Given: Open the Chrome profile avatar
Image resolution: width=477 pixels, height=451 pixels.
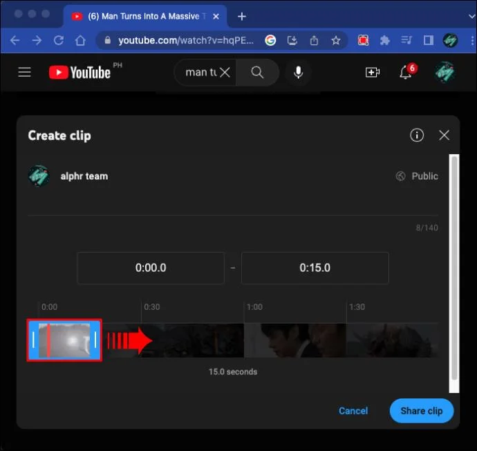Looking at the screenshot, I should pos(450,40).
